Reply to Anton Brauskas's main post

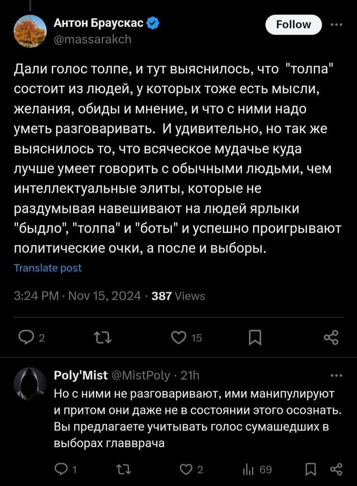pos(25,337)
